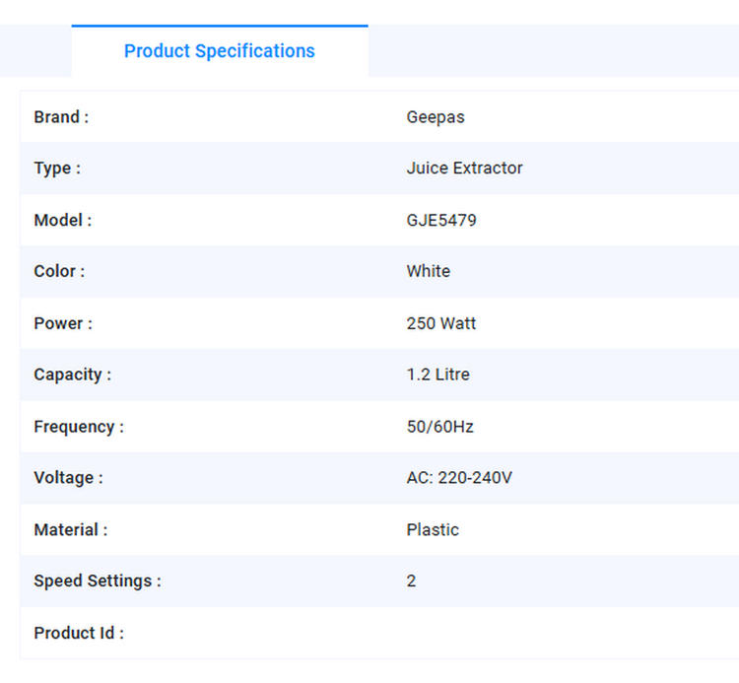The height and width of the screenshot is (683, 739).
Task: Select the Juice Extractor value
Action: [464, 169]
